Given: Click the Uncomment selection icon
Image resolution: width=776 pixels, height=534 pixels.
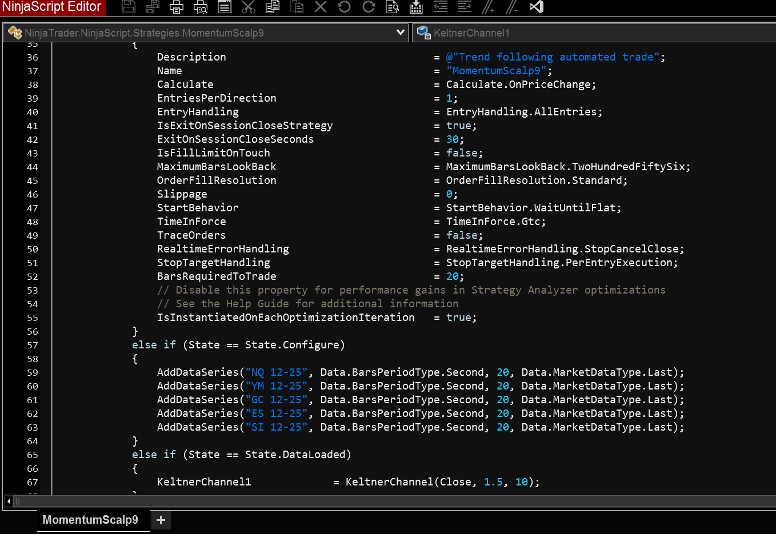Looking at the screenshot, I should coord(512,7).
